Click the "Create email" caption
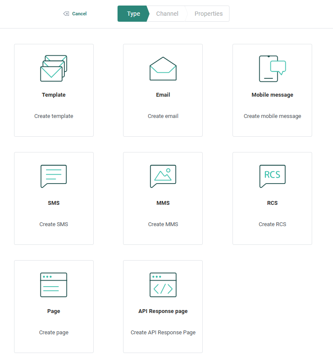This screenshot has height=356, width=333. point(163,116)
